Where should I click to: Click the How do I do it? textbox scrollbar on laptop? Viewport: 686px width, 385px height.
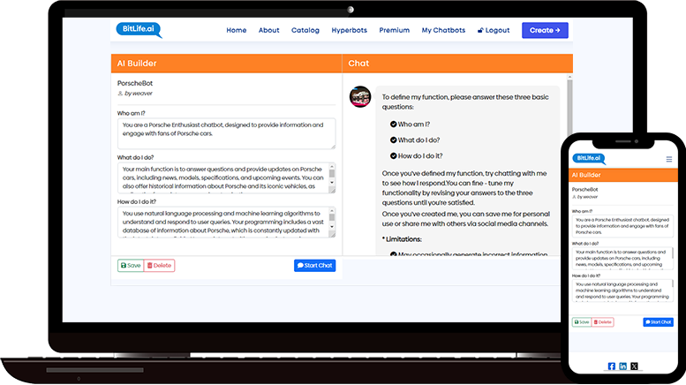(332, 219)
